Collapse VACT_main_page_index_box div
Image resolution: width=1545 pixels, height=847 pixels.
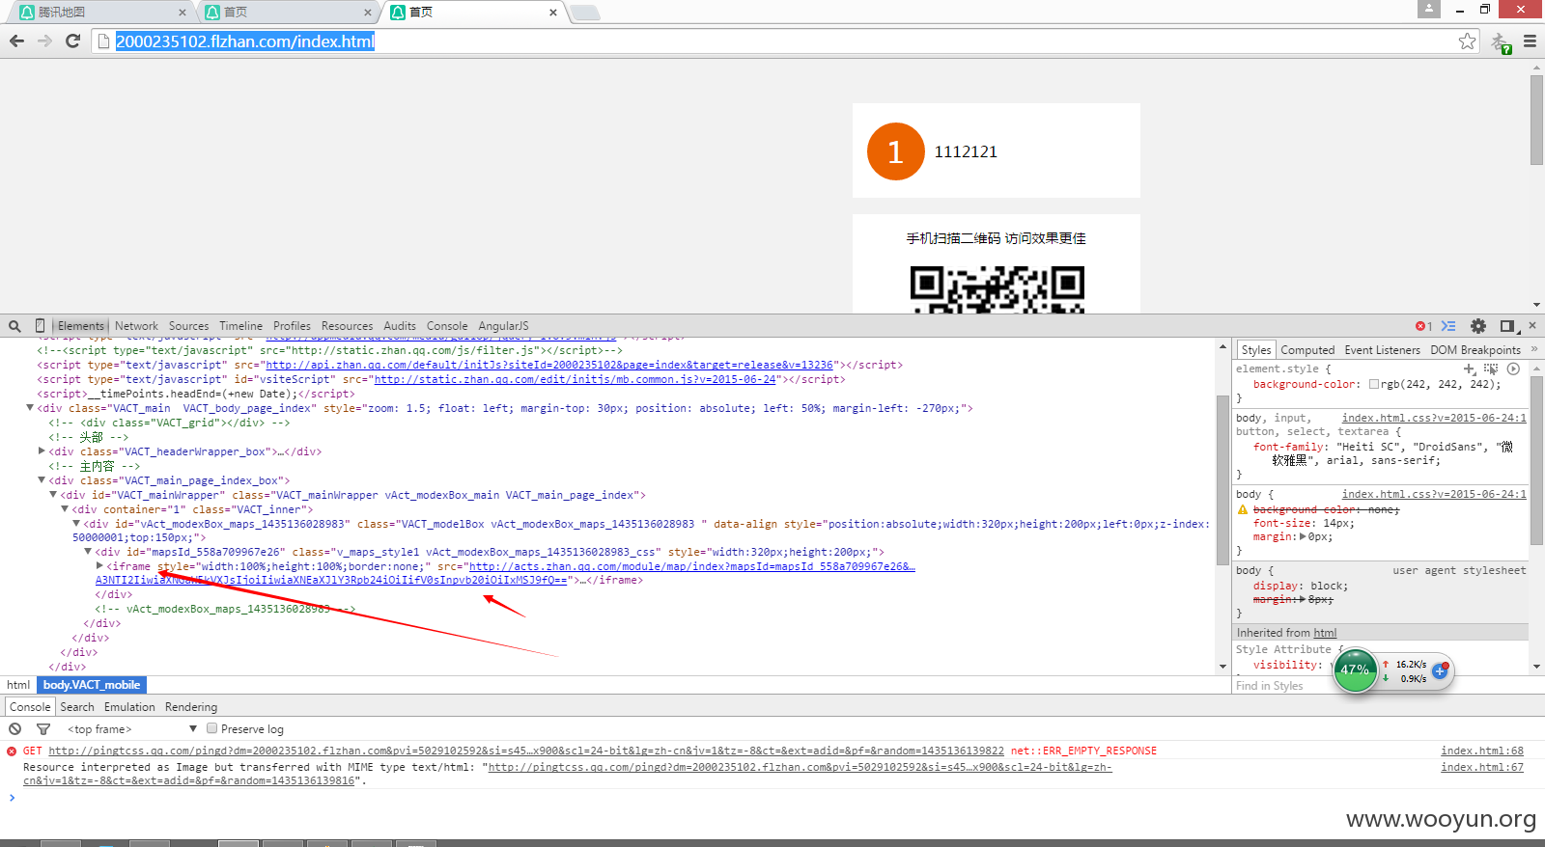click(x=42, y=479)
